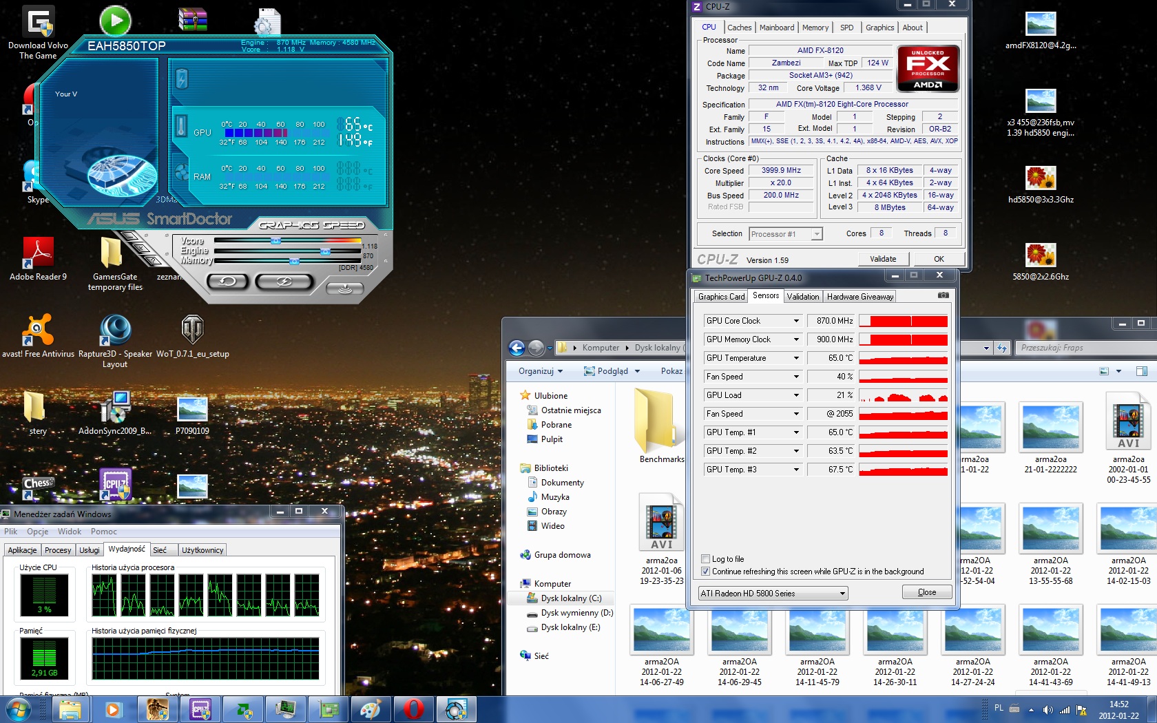Open AddonSync2009 desktop icon

coord(115,413)
